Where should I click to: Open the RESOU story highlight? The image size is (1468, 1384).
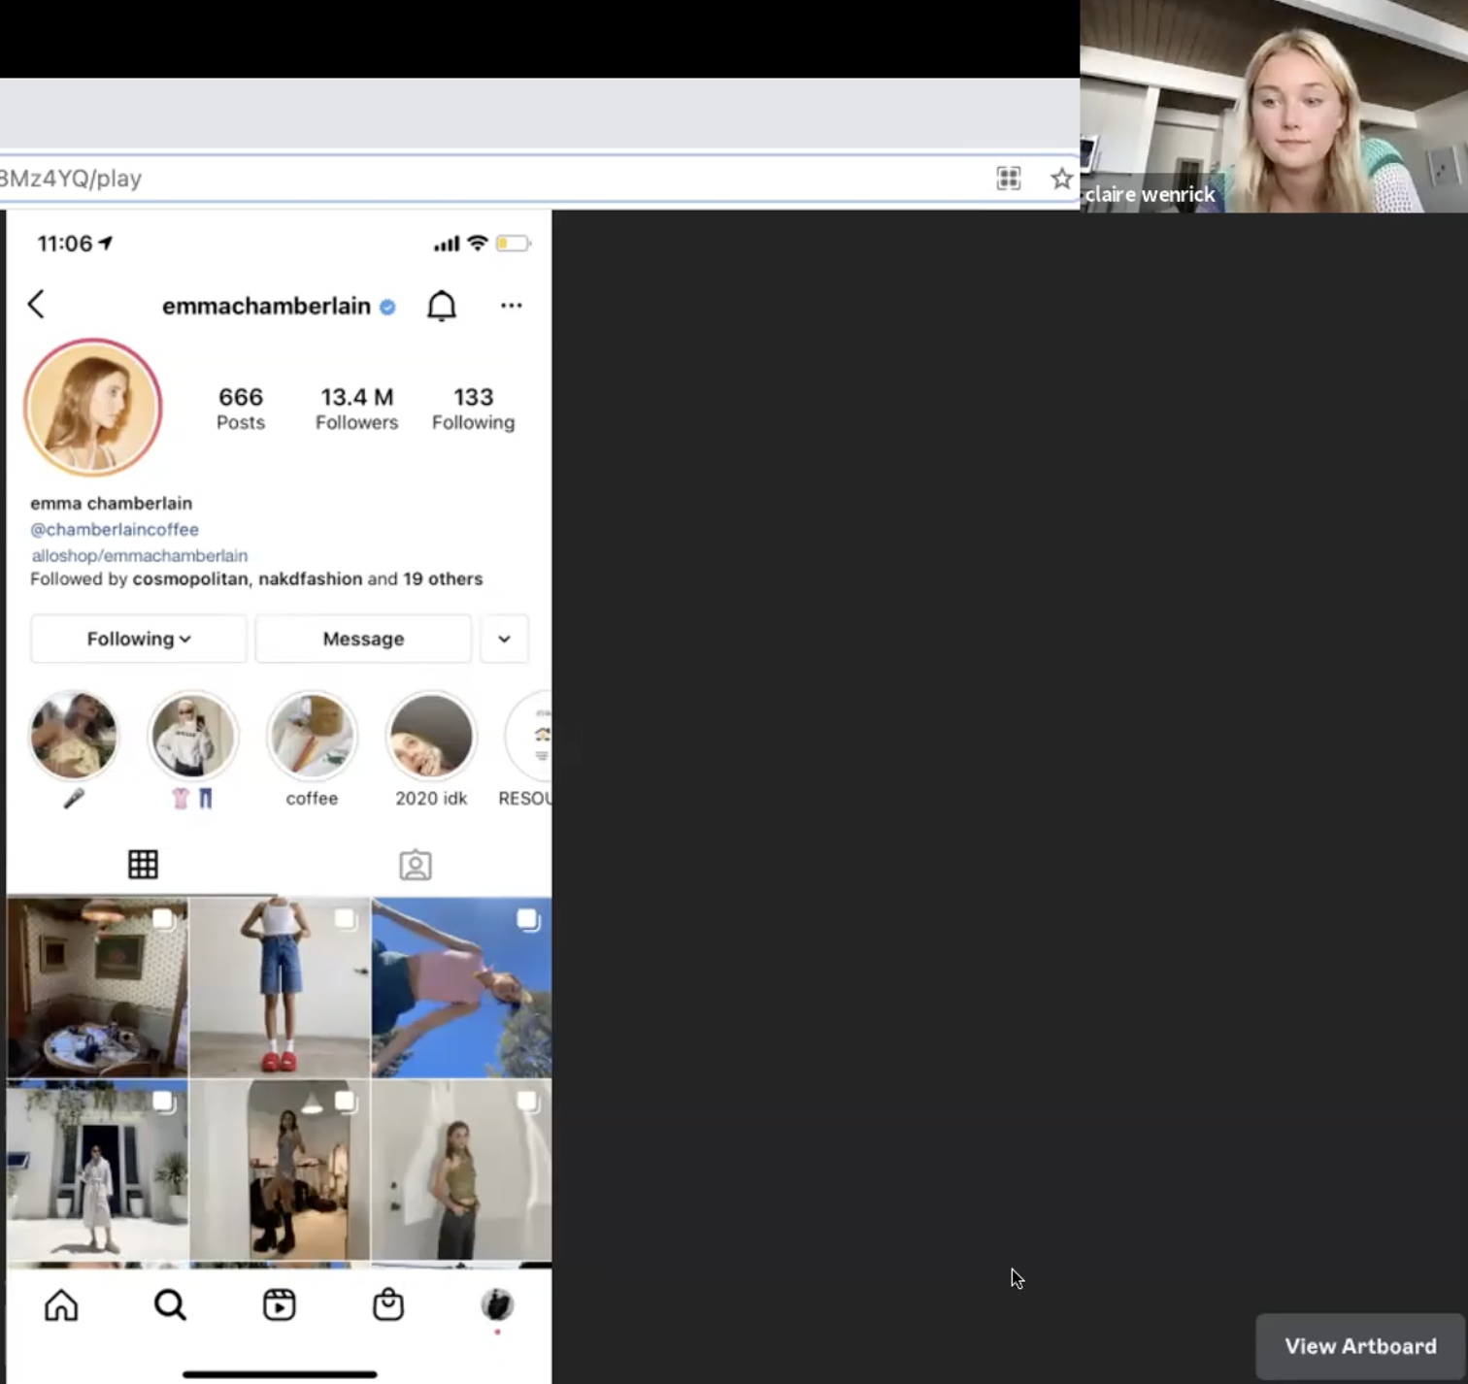[527, 749]
